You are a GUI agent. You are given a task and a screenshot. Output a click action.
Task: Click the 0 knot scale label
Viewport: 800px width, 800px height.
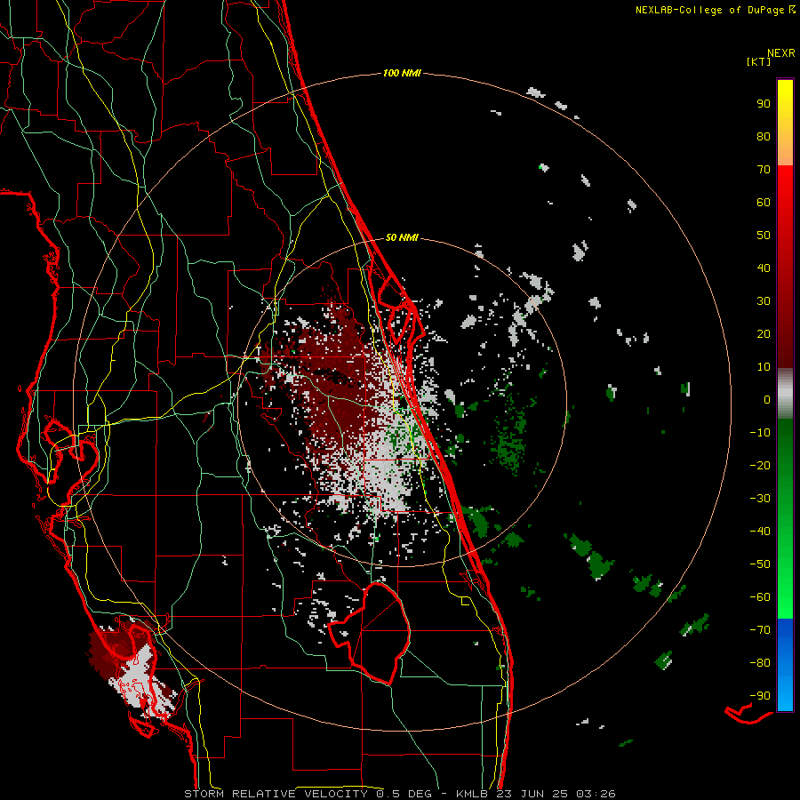767,399
